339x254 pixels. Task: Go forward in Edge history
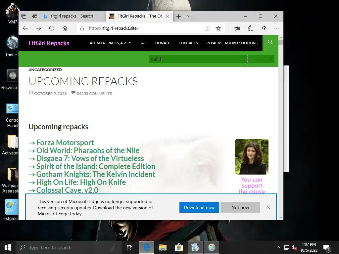click(x=38, y=28)
